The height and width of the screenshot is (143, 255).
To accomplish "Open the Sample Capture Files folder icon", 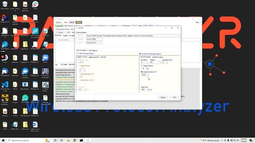I will 45,100.
